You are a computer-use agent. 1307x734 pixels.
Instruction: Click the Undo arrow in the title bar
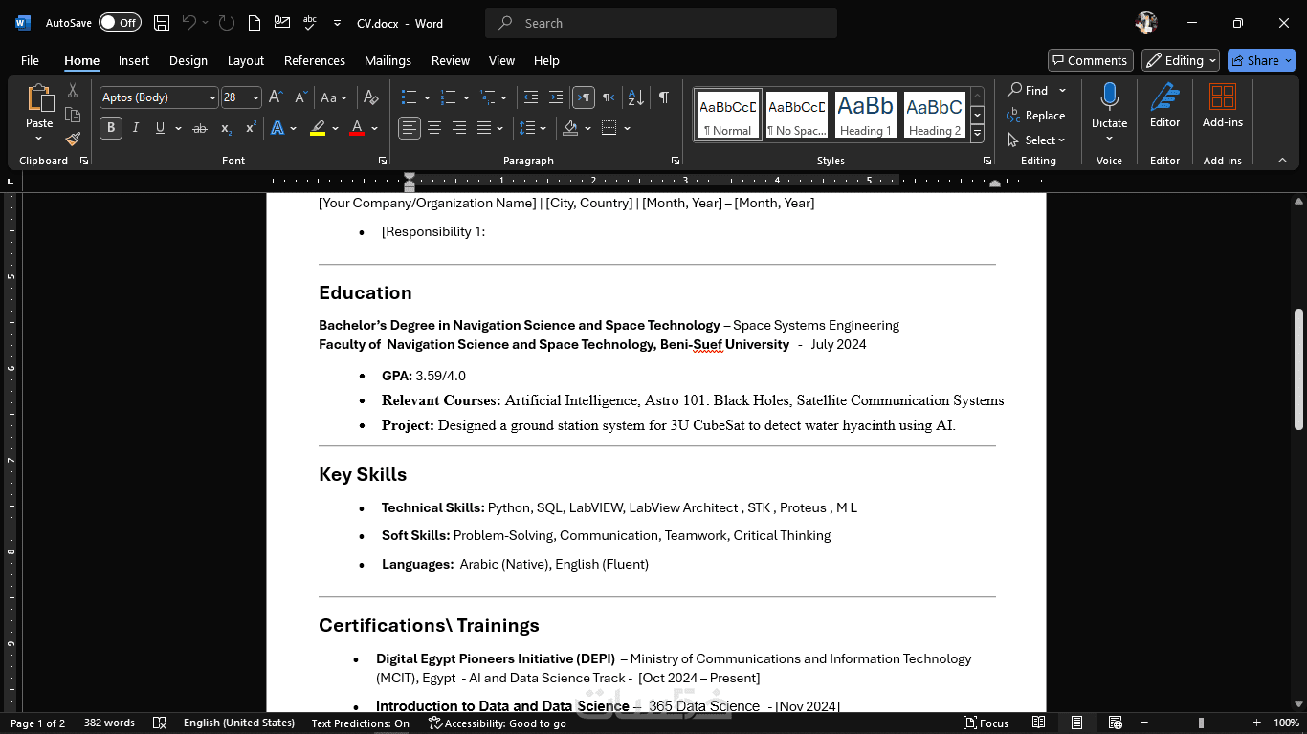tap(189, 23)
